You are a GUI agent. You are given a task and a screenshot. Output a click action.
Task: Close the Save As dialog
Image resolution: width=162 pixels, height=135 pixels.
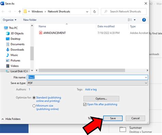coord(146,3)
